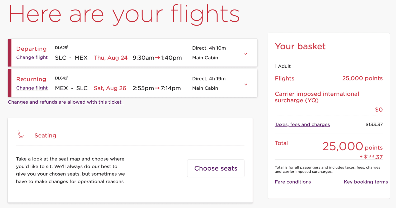This screenshot has width=396, height=208.
Task: Select the Main Cabin label on departing flight
Action: click(205, 57)
